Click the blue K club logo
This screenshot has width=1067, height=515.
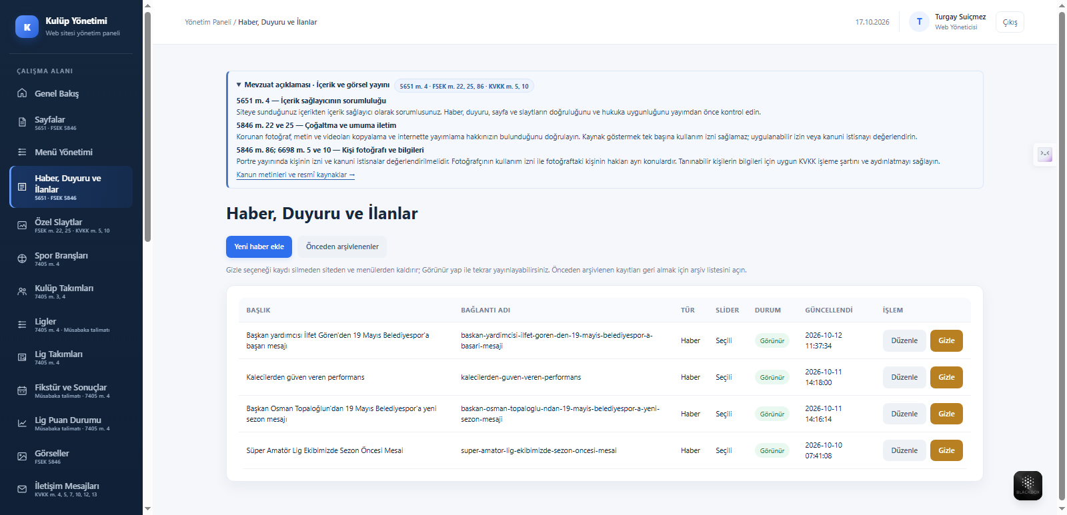click(27, 27)
